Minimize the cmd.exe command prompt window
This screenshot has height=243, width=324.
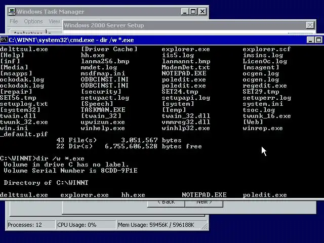point(310,40)
